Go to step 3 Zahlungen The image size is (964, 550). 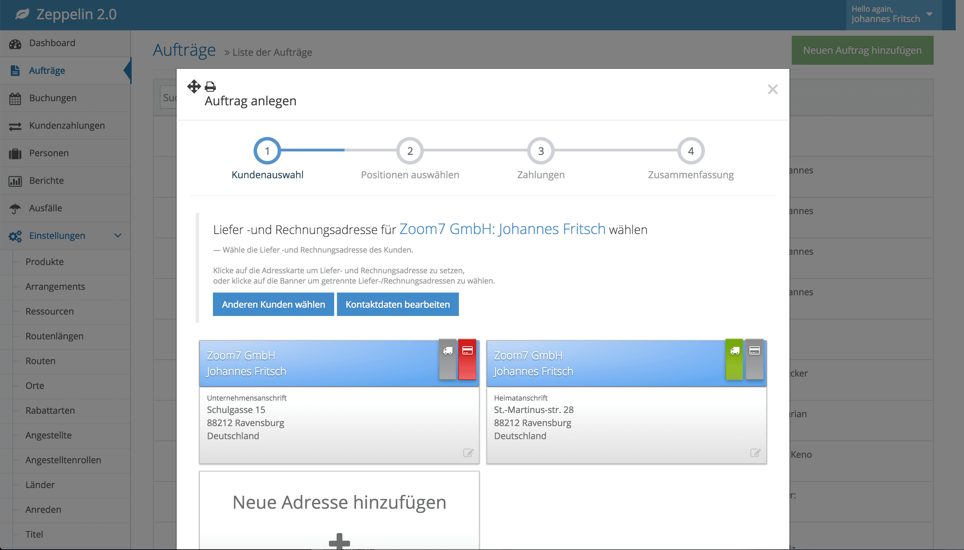(541, 151)
